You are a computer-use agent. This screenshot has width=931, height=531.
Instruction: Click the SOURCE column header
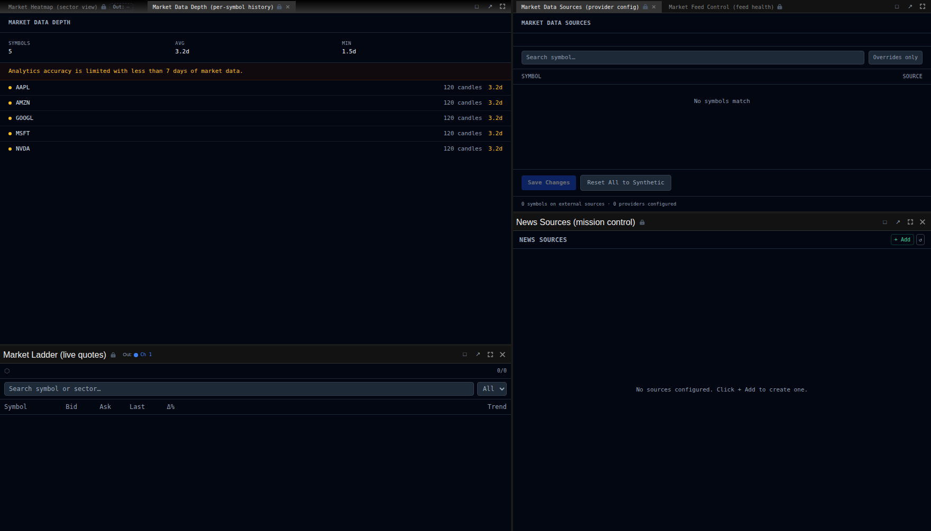(912, 77)
